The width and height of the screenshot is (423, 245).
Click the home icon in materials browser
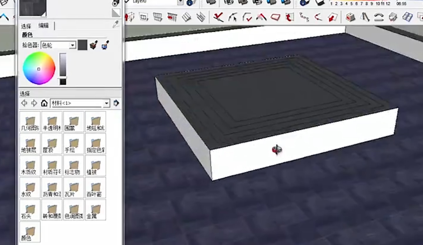[44, 103]
